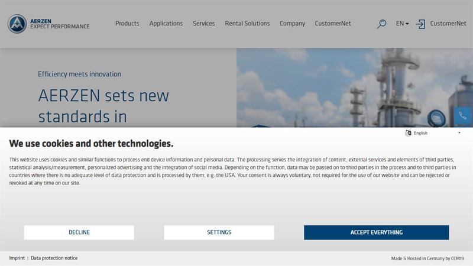
Task: Open the search magnifier icon
Action: point(381,24)
